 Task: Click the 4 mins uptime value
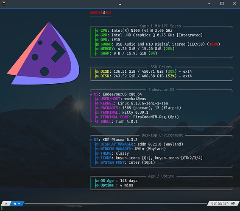coord(126,185)
